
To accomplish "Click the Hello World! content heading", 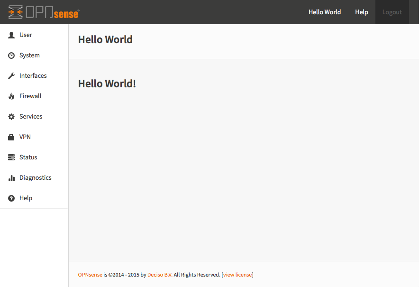I will pyautogui.click(x=107, y=83).
